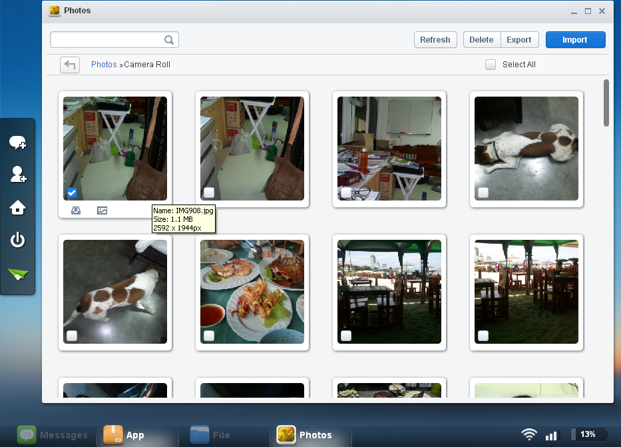Image resolution: width=621 pixels, height=447 pixels.
Task: Open the last beach restaurant thumbnail
Action: pyautogui.click(x=526, y=292)
